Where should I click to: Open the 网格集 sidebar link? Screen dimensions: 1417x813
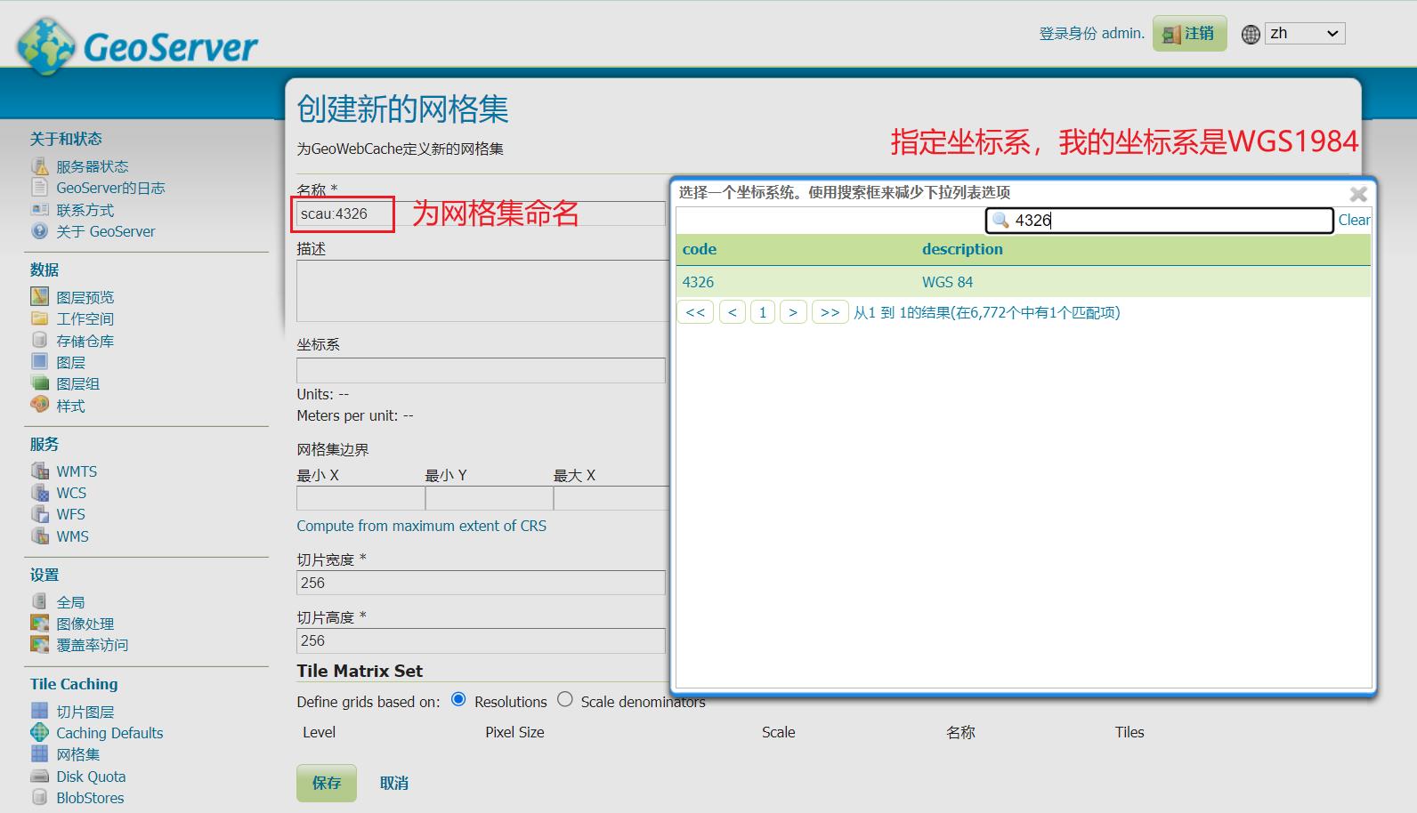[x=78, y=754]
